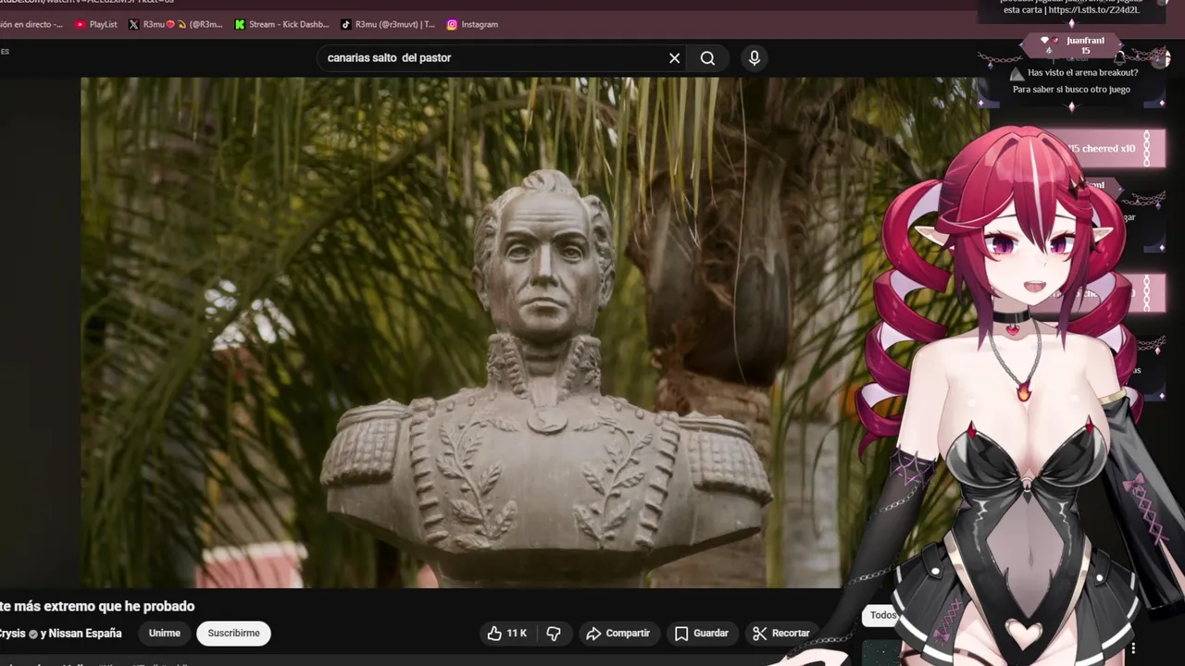Clear the YouTube search box text
Screen dimensions: 1185x666
pyautogui.click(x=675, y=58)
